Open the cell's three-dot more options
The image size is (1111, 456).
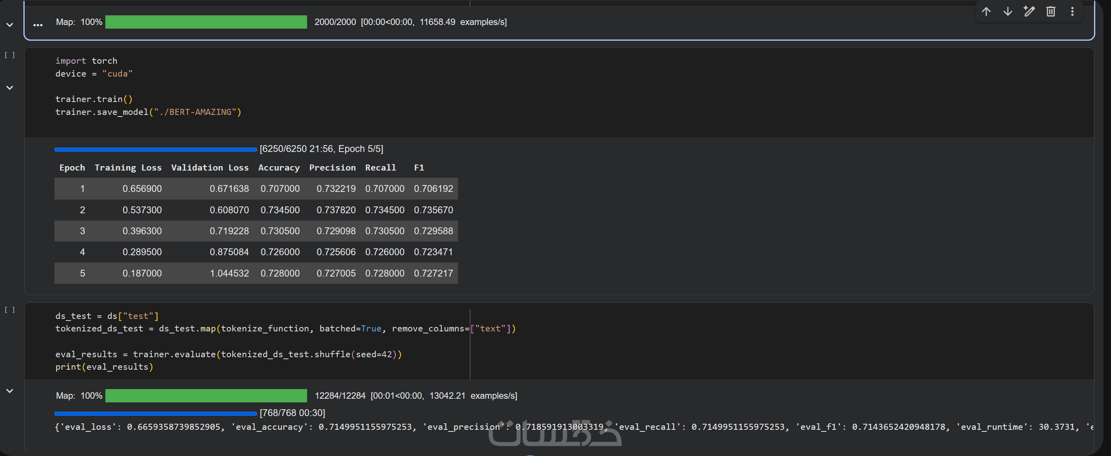[x=1072, y=12]
